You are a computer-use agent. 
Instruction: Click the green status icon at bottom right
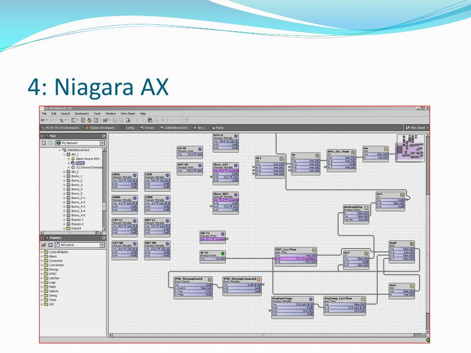tap(428, 340)
